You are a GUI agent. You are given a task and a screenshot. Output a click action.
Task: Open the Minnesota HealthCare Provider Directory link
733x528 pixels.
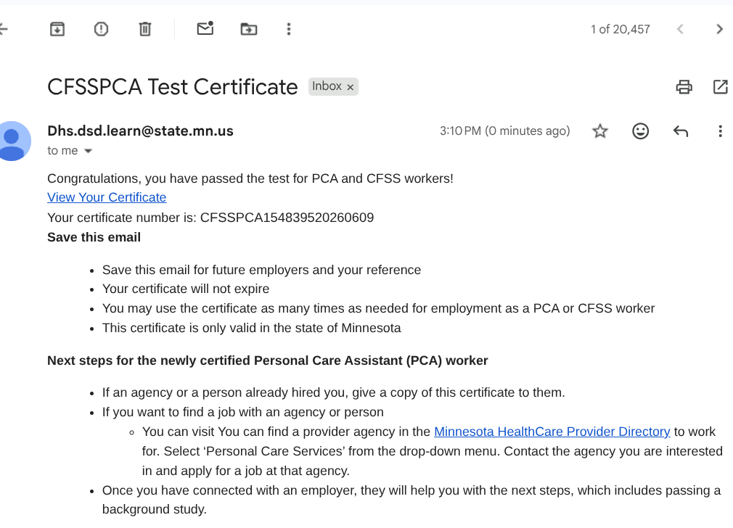(552, 432)
